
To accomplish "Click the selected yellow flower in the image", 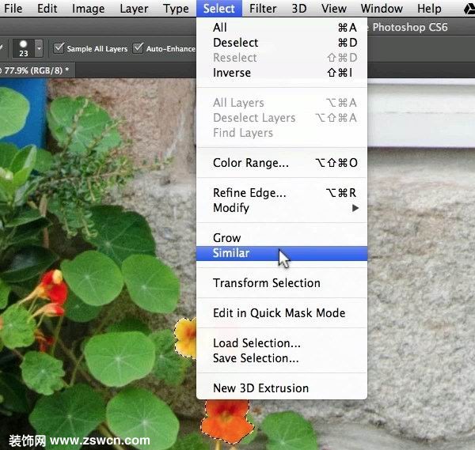I will (x=186, y=337).
